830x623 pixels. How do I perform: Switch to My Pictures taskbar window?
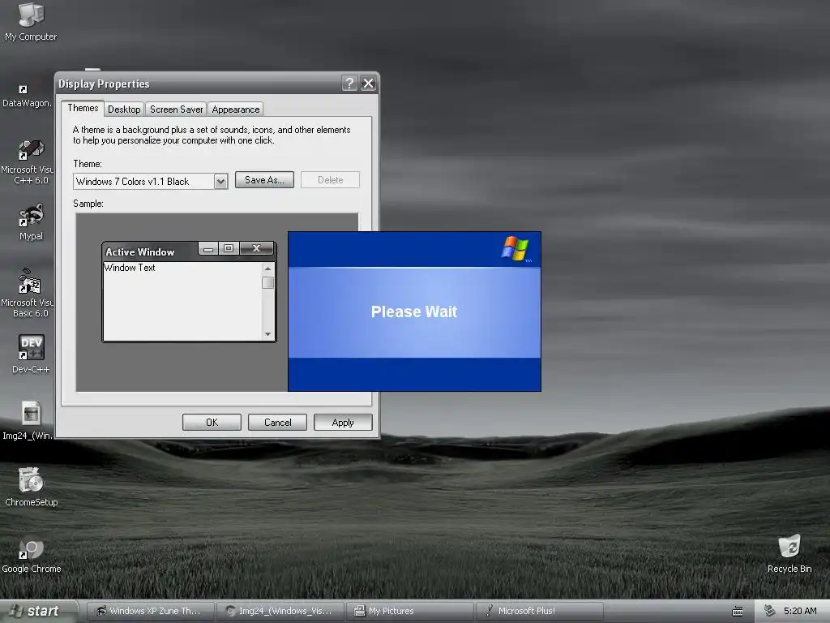coord(409,611)
